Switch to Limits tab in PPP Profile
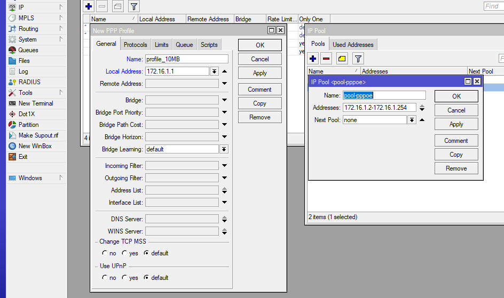Image resolution: width=504 pixels, height=298 pixels. 161,45
